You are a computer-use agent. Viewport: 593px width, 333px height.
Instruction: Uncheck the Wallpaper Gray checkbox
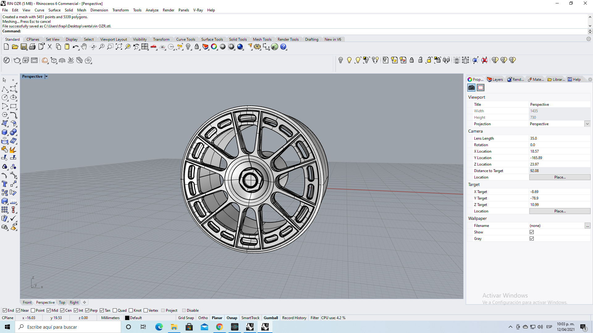(x=532, y=239)
